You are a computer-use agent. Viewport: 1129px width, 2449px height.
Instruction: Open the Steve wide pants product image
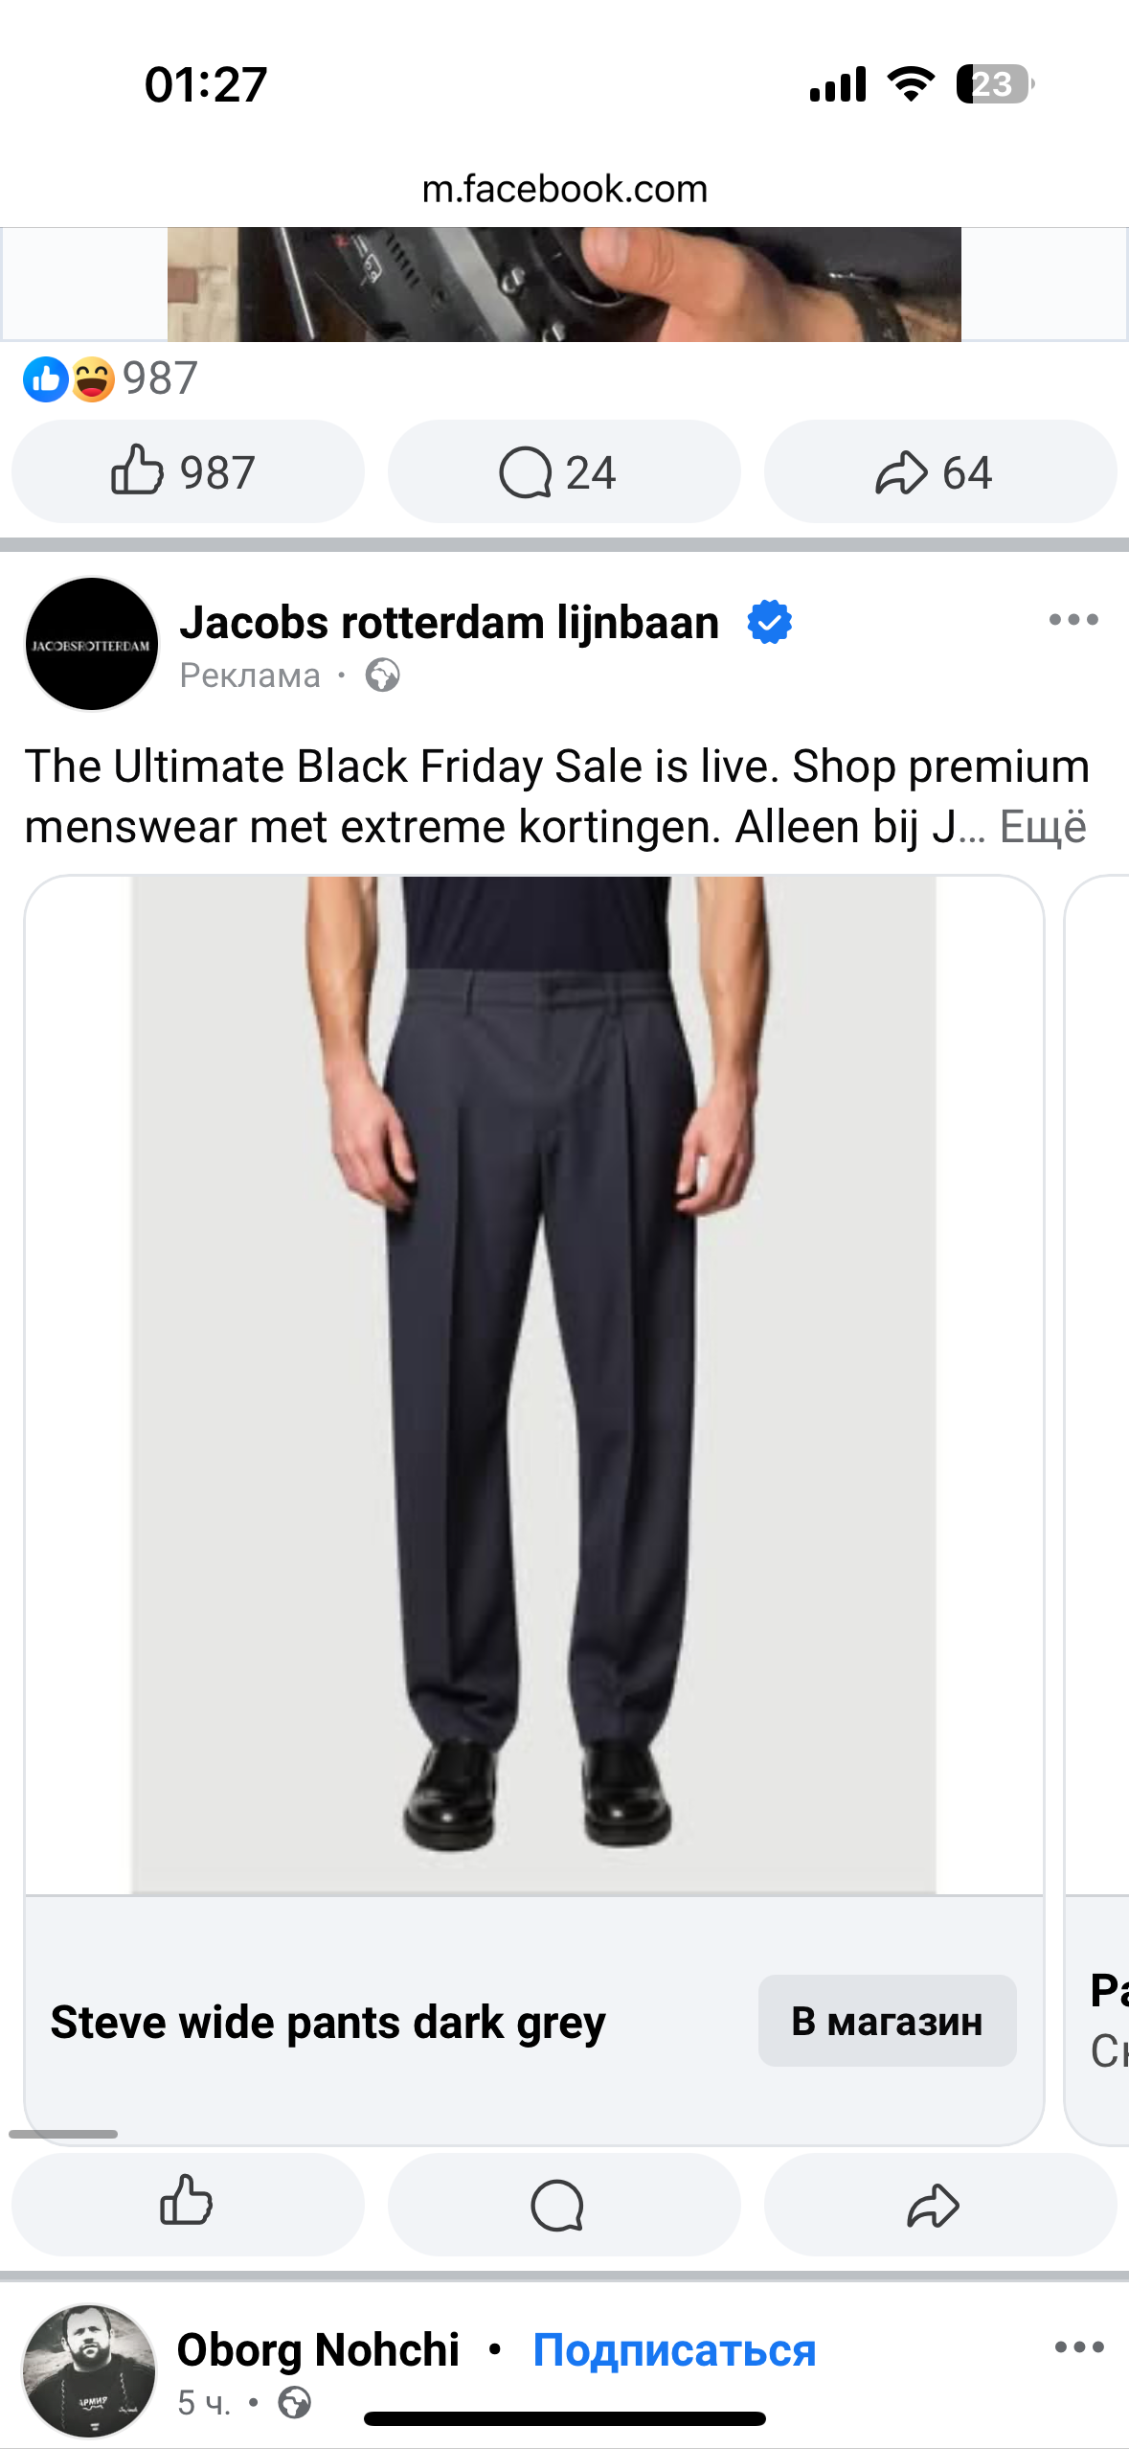coord(534,1385)
